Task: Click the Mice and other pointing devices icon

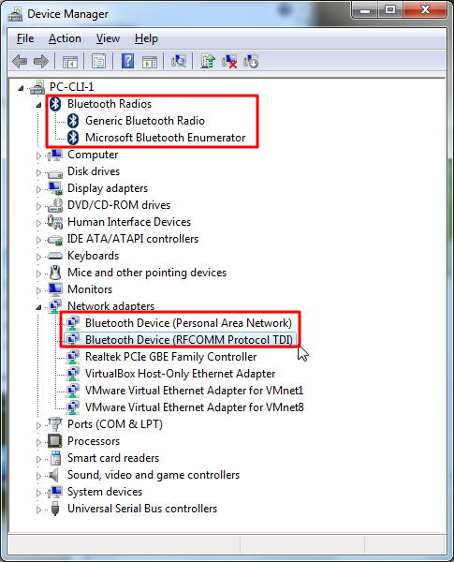Action: point(55,273)
